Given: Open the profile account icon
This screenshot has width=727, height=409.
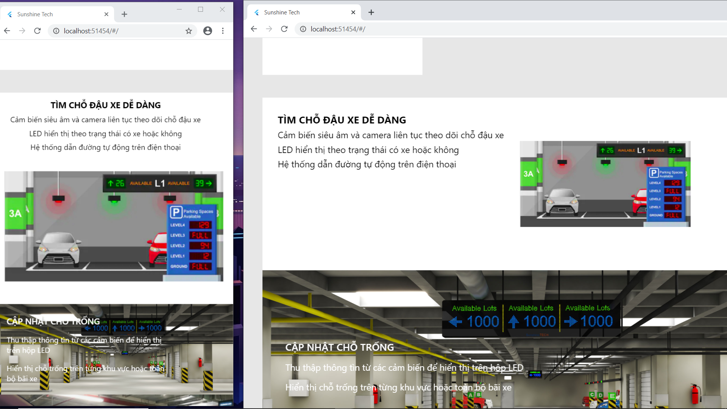Looking at the screenshot, I should click(207, 31).
